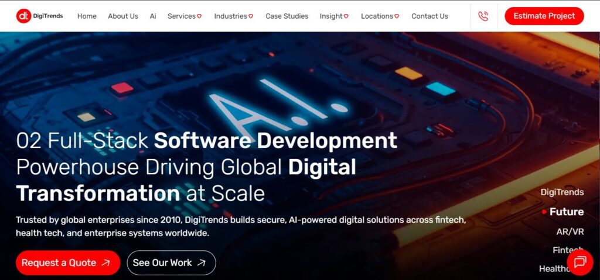The width and height of the screenshot is (600, 280).
Task: Switch to the AR/VR slide
Action: pos(570,231)
